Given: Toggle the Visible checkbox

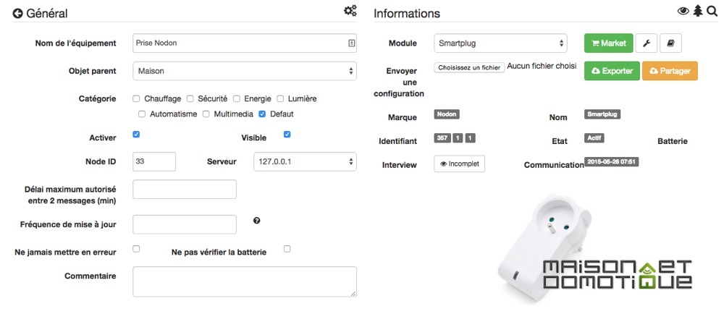Looking at the screenshot, I should (x=287, y=135).
